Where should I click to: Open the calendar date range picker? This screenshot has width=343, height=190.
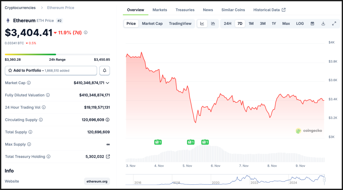(312, 23)
